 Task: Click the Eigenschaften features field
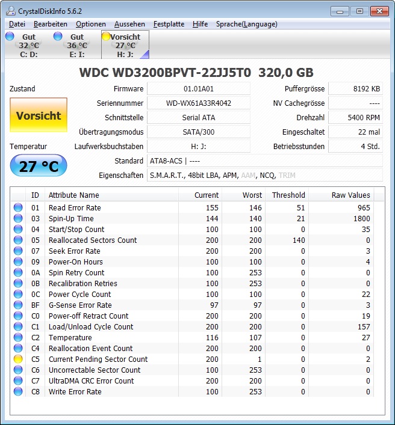pyautogui.click(x=265, y=175)
